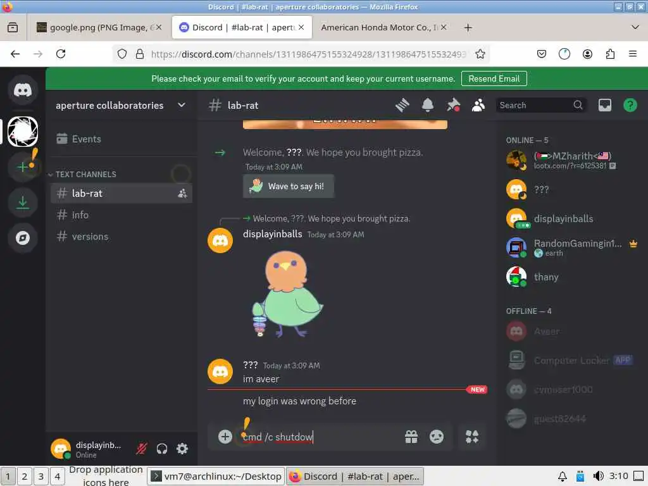Open Explore Discoverable Servers compass icon

point(23,238)
